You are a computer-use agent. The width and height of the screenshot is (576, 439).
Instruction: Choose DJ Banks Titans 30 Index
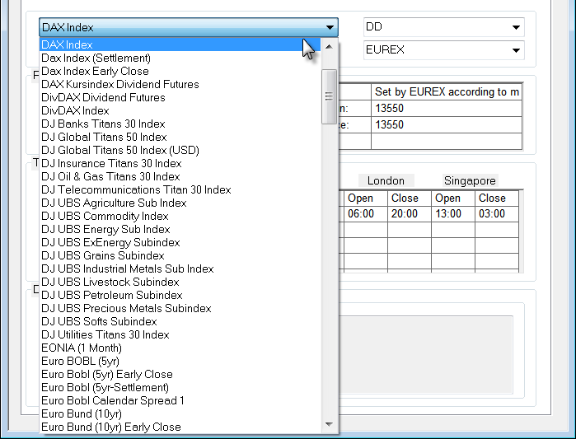click(103, 124)
